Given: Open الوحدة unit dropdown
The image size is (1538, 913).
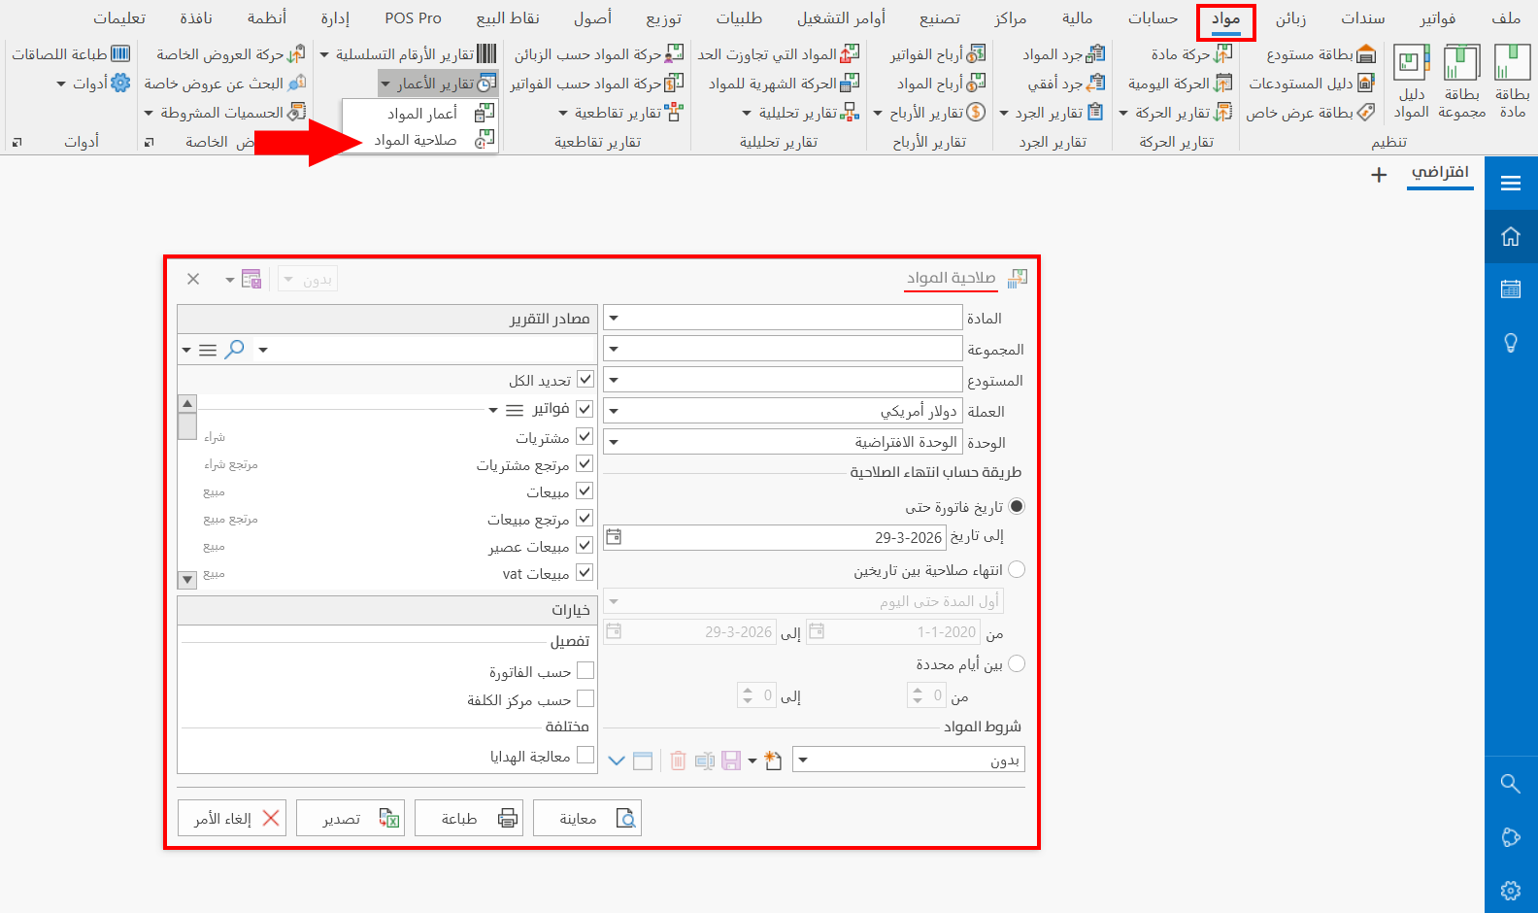Looking at the screenshot, I should tap(614, 442).
